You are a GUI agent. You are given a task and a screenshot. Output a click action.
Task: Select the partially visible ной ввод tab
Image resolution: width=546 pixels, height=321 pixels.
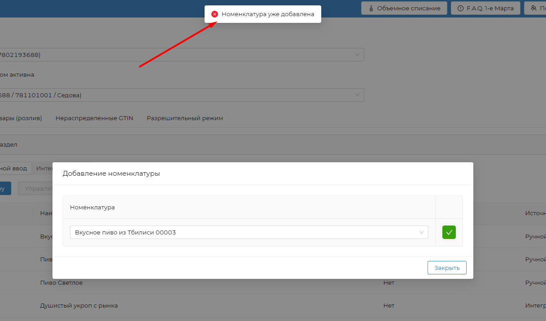pos(14,169)
